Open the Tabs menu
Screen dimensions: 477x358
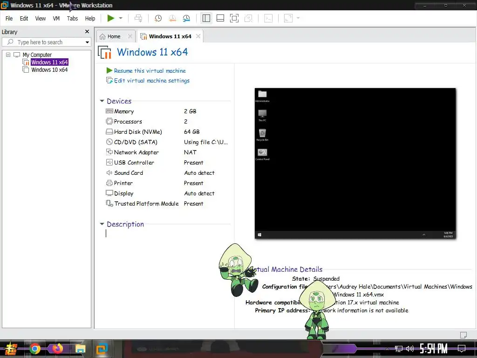click(x=72, y=19)
